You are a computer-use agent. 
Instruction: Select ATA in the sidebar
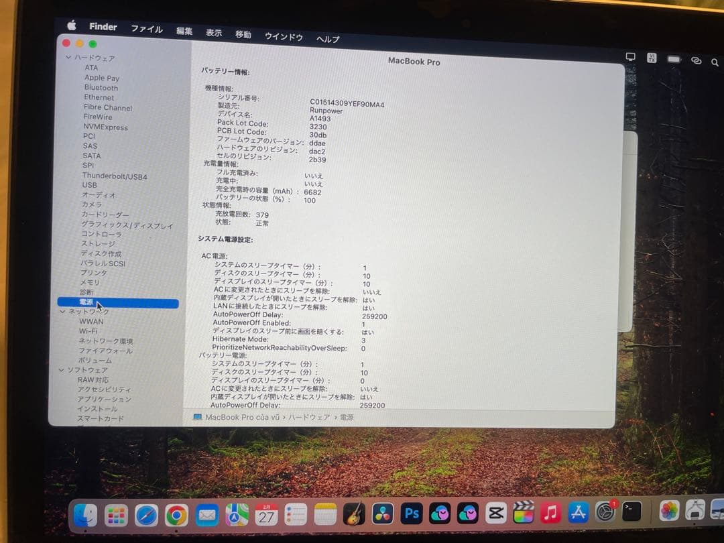[x=91, y=68]
